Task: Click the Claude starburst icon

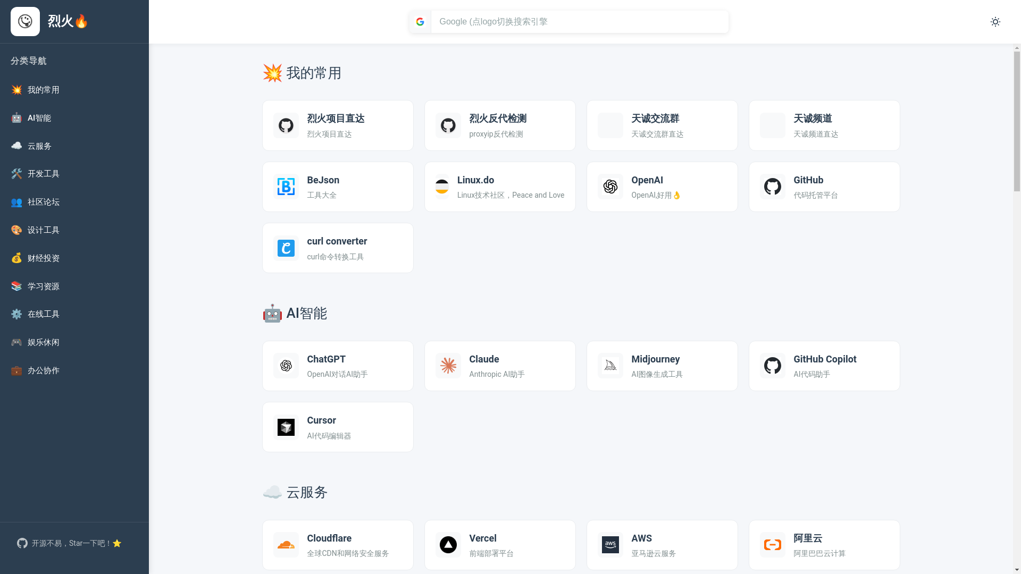Action: (448, 366)
